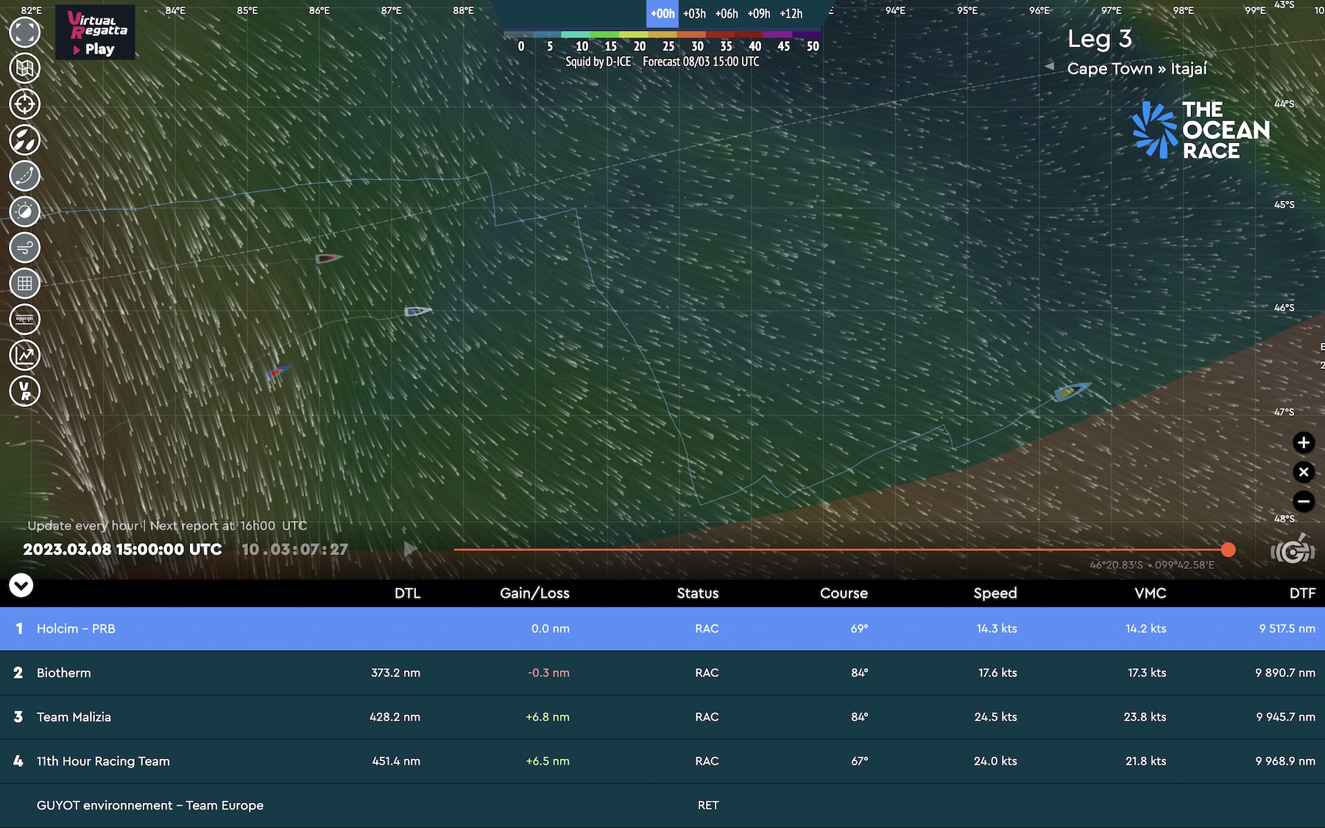Reset map zoom with the X button
This screenshot has width=1325, height=828.
[1304, 472]
